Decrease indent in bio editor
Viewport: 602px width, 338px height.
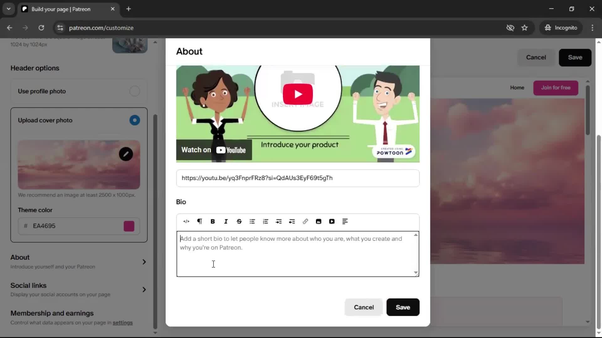click(x=292, y=221)
